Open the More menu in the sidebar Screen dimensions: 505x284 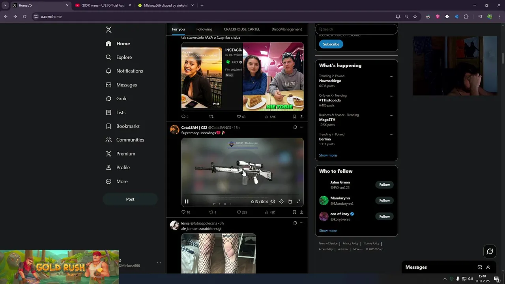pyautogui.click(x=116, y=181)
